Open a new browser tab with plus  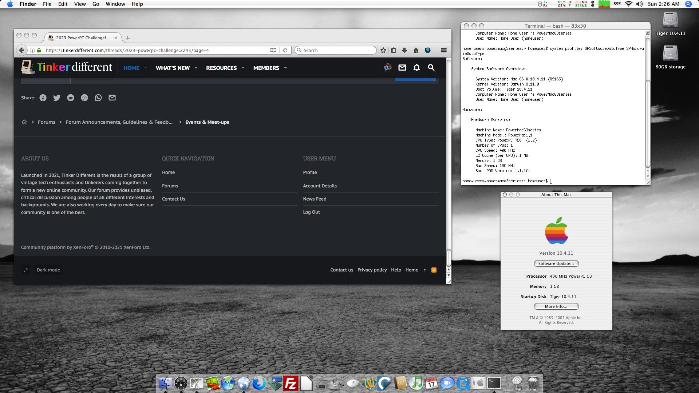pyautogui.click(x=127, y=38)
